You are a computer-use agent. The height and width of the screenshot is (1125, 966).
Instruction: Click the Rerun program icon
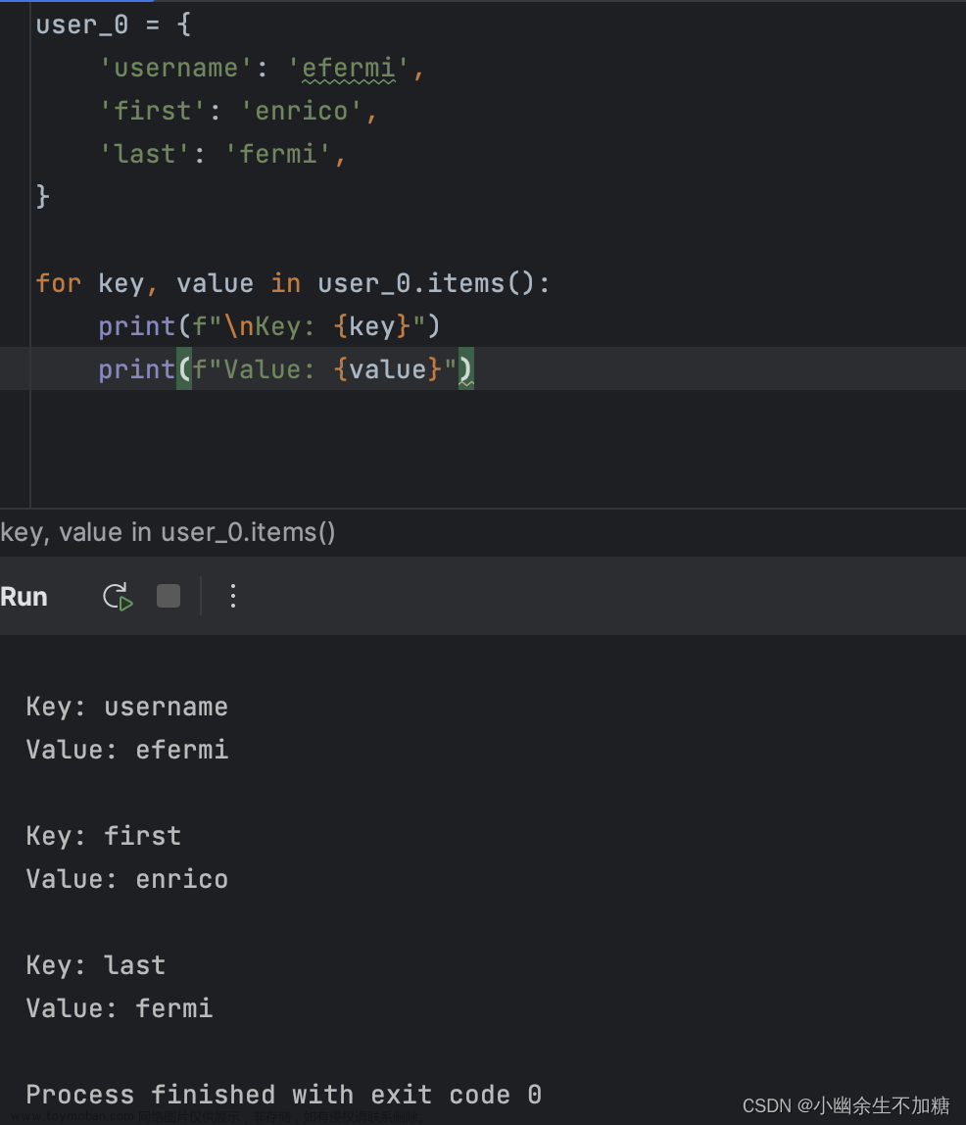tap(117, 596)
